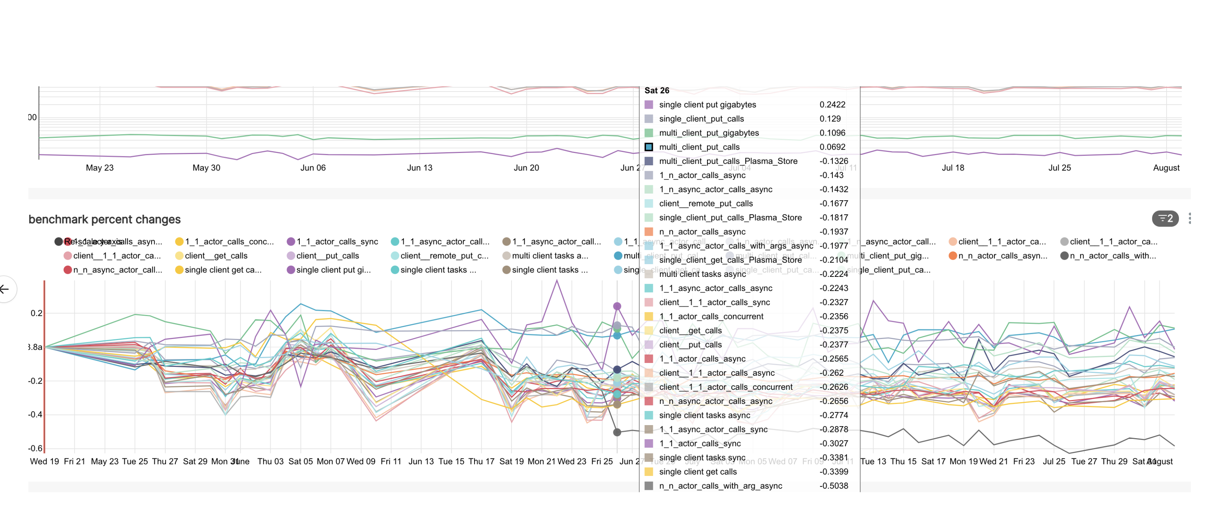1220x529 pixels.
Task: Click the circular back arrow on the left edge
Action: (x=5, y=289)
